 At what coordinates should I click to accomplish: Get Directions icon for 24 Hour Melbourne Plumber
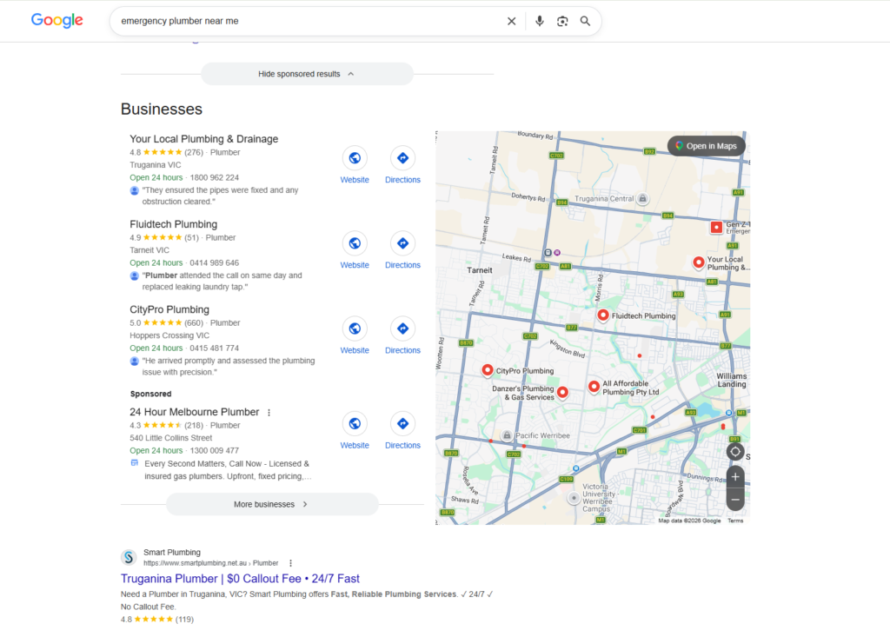pyautogui.click(x=402, y=423)
